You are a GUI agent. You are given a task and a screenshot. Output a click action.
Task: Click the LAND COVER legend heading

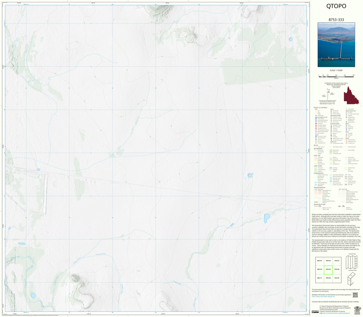point(318,166)
